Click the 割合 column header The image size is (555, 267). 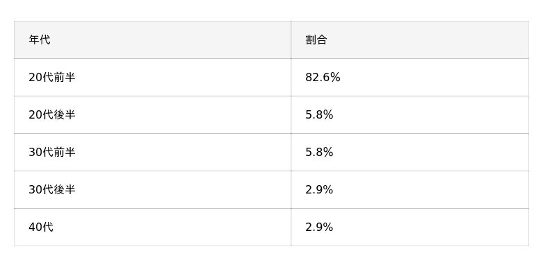pyautogui.click(x=316, y=40)
